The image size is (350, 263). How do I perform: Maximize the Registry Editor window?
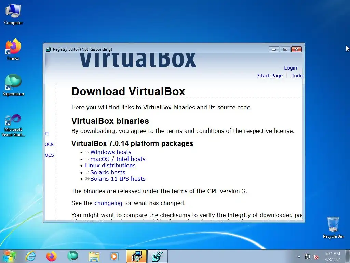point(285,49)
